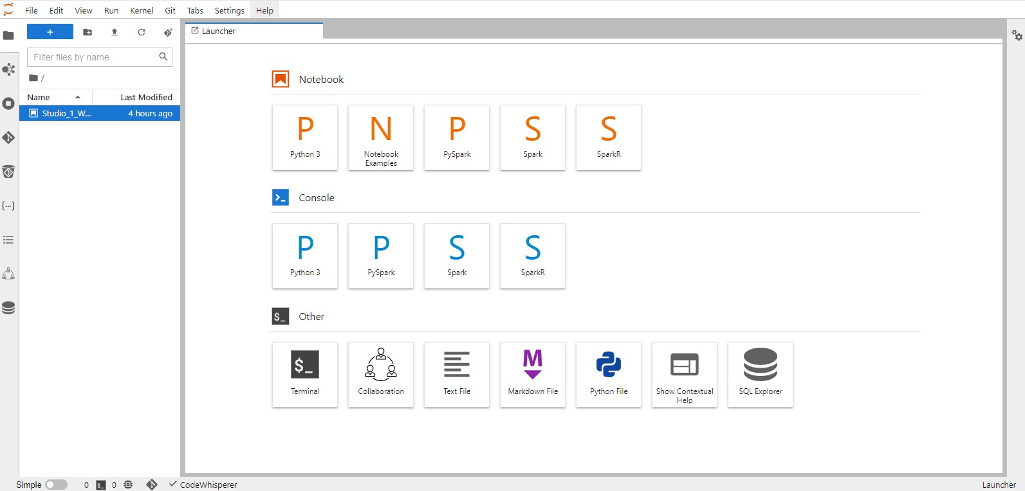Create a new folder in file browser
Screen dimensions: 1025x491
(x=88, y=32)
